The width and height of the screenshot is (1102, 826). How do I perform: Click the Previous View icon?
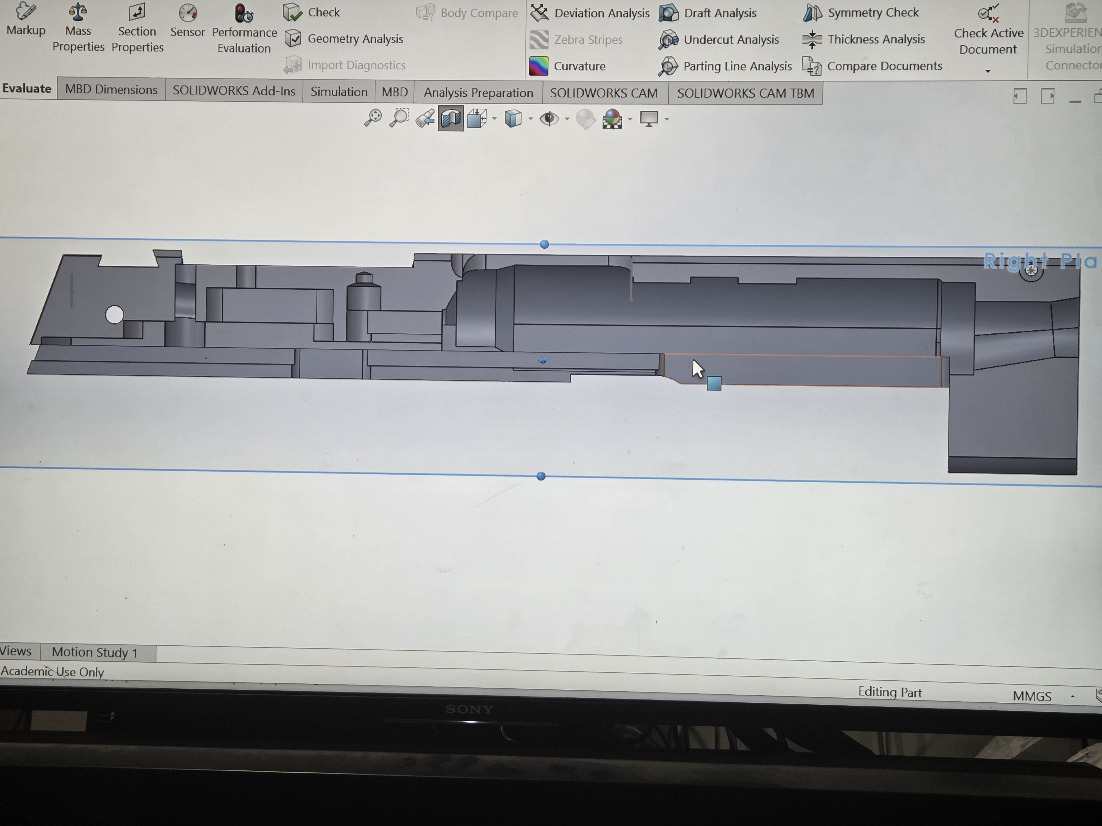coord(425,118)
